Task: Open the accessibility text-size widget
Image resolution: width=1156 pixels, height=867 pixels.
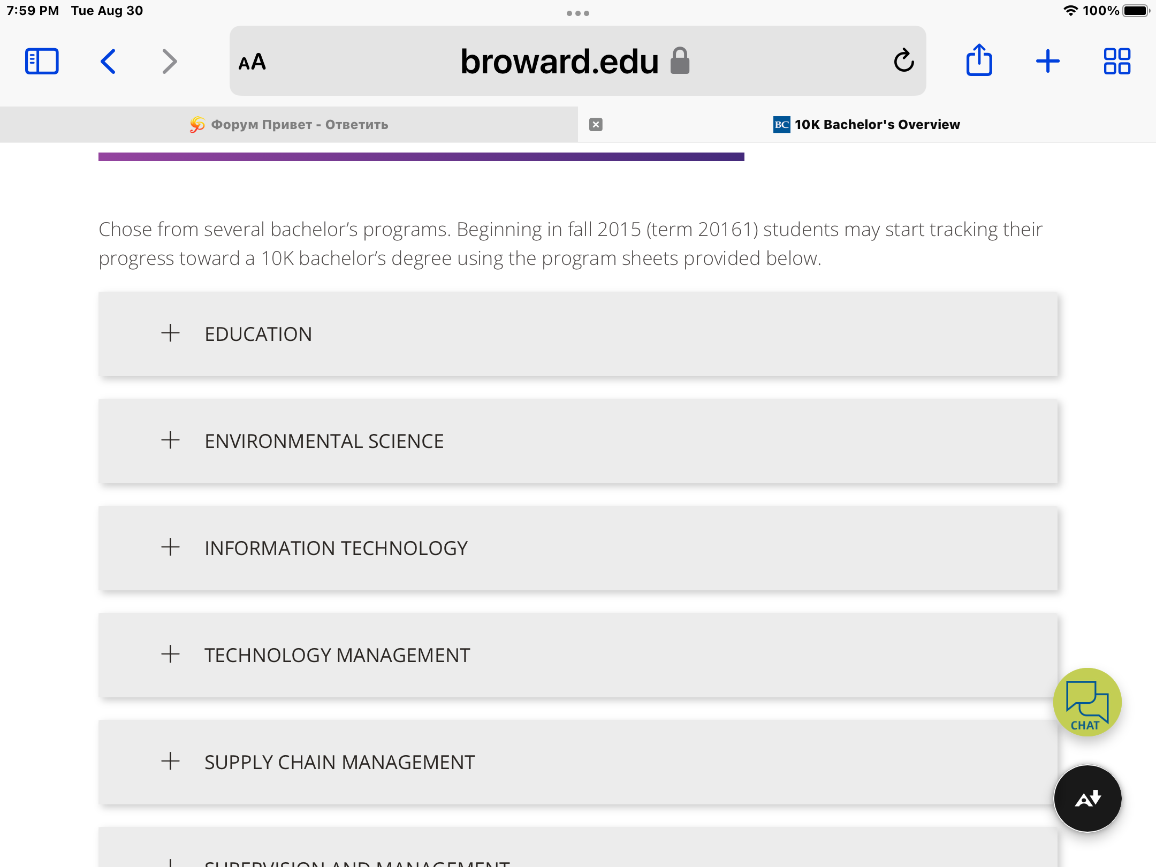Action: tap(1087, 798)
